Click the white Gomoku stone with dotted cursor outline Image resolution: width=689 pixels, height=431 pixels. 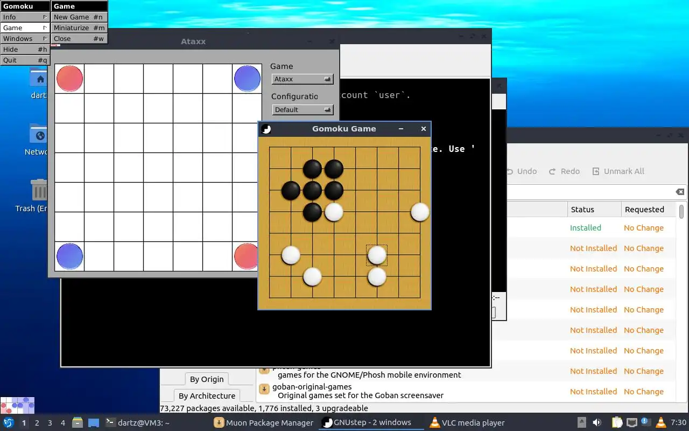click(x=377, y=255)
